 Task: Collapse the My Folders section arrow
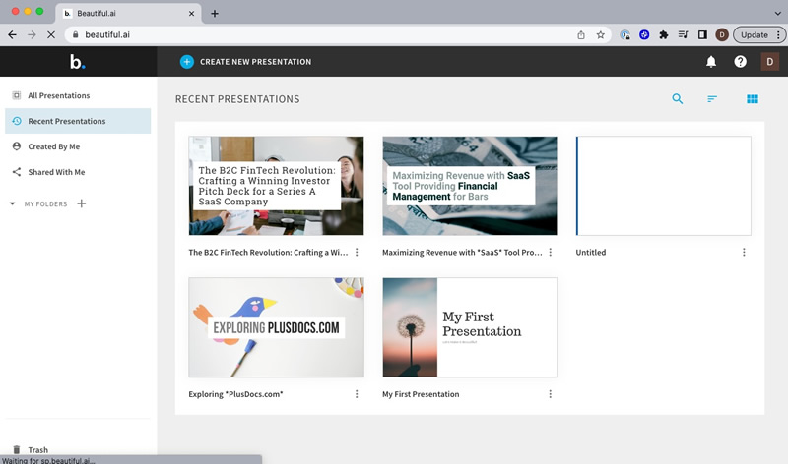[12, 203]
